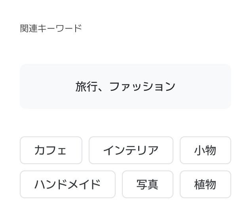Toggle the Cafe (カフェ) suggestion on

[51, 150]
